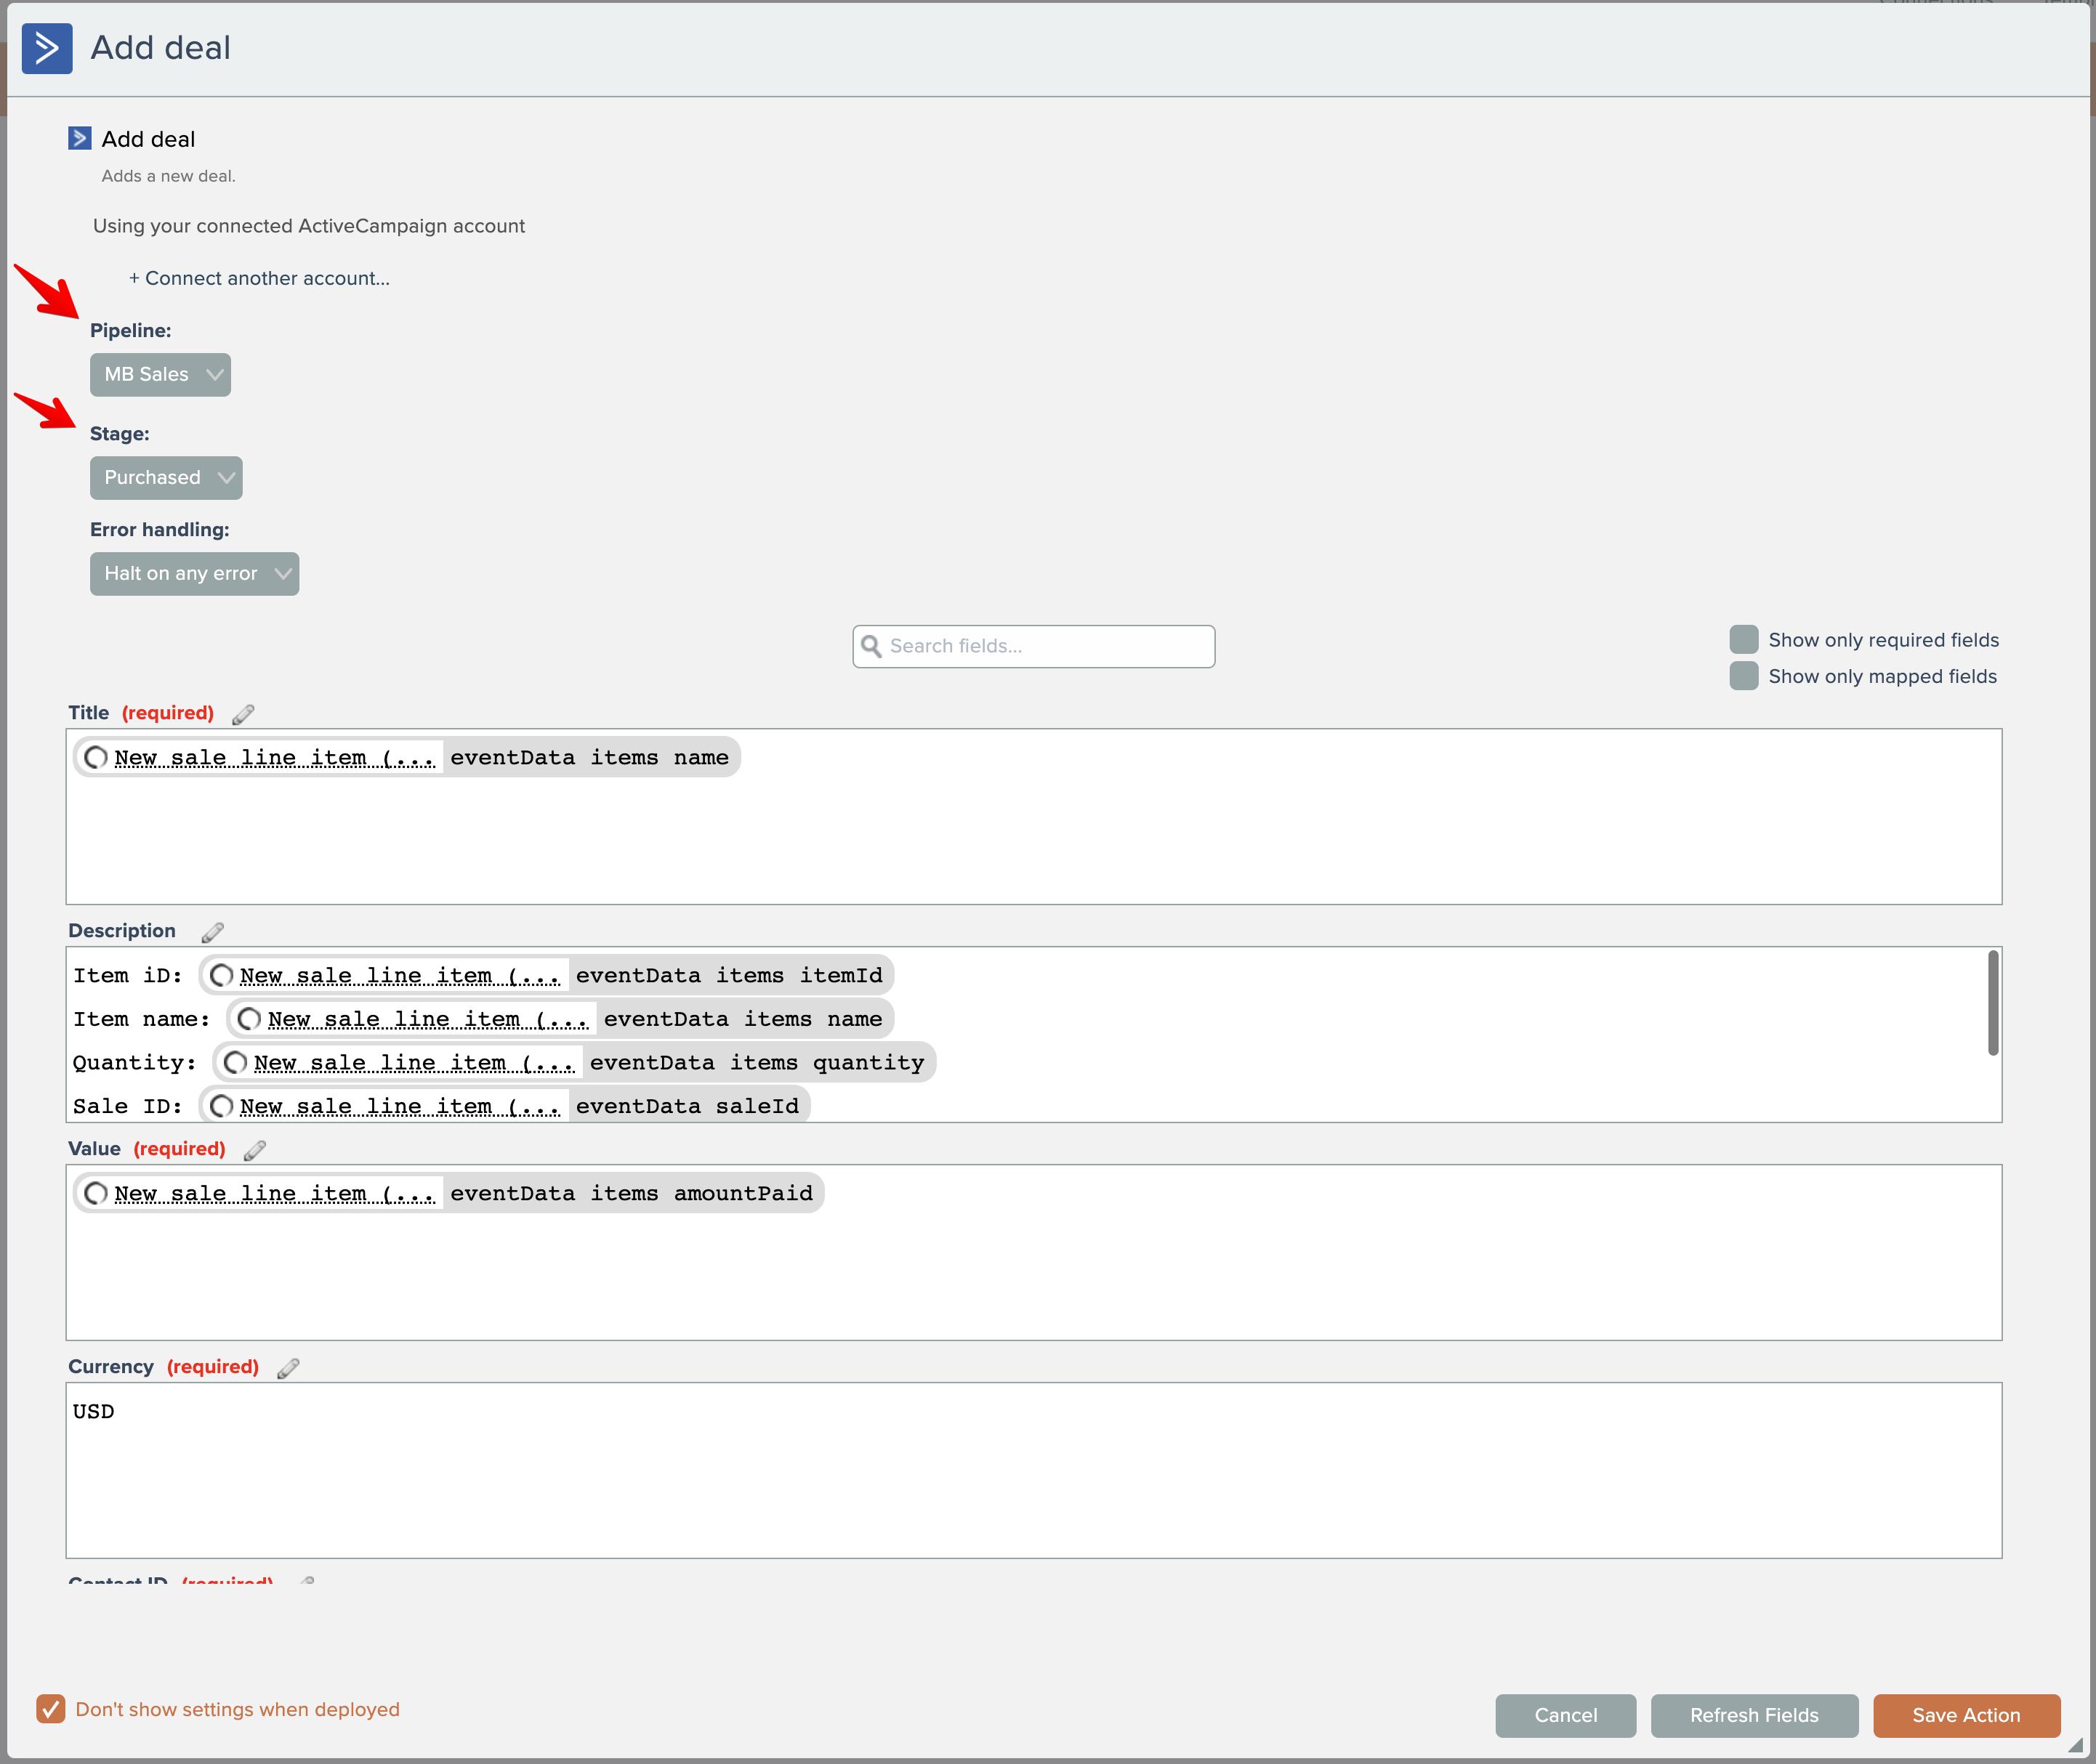2096x1764 pixels.
Task: Enable Show only required fields
Action: 1744,640
